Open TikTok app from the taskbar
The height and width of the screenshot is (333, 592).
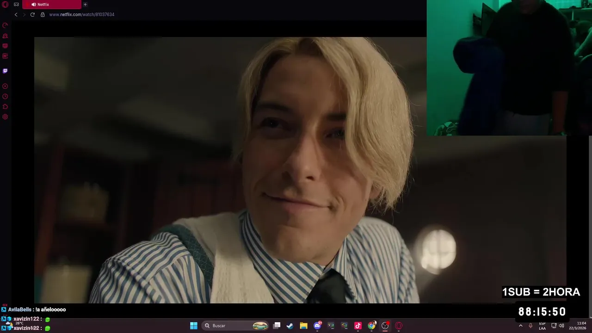pyautogui.click(x=358, y=326)
